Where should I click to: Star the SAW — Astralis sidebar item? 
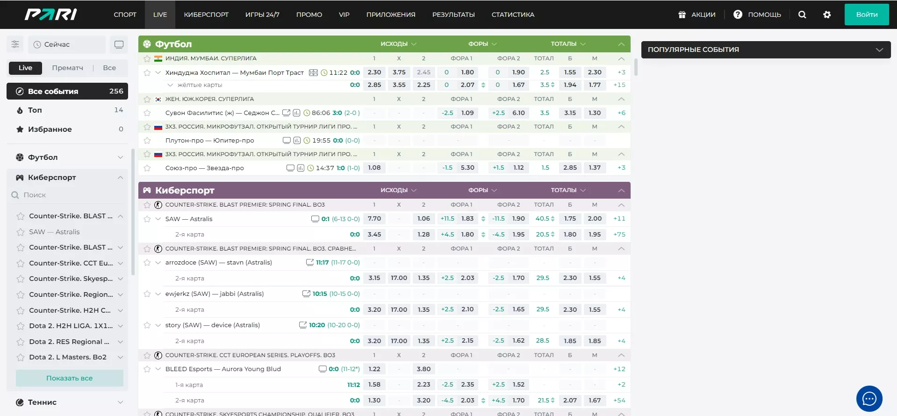[21, 232]
